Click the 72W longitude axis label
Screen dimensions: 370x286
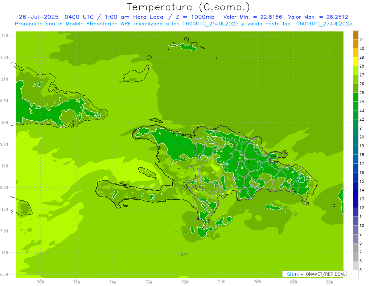point(185,282)
